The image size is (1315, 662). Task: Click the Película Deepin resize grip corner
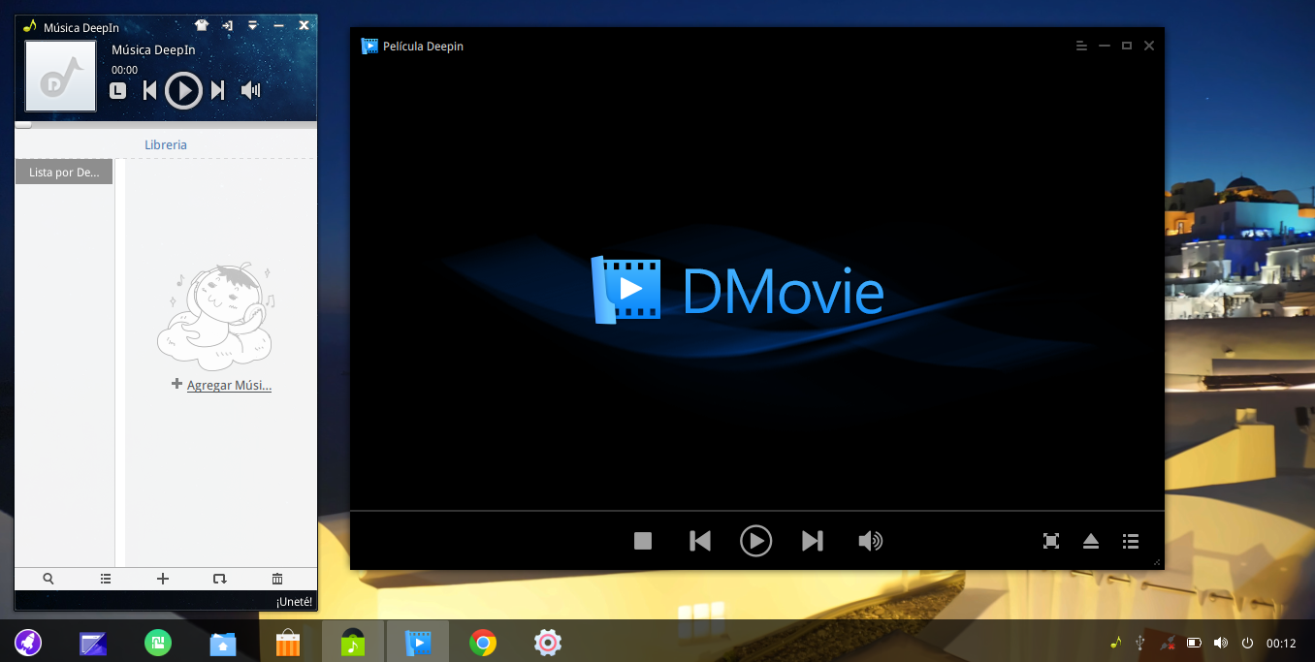point(1158,563)
